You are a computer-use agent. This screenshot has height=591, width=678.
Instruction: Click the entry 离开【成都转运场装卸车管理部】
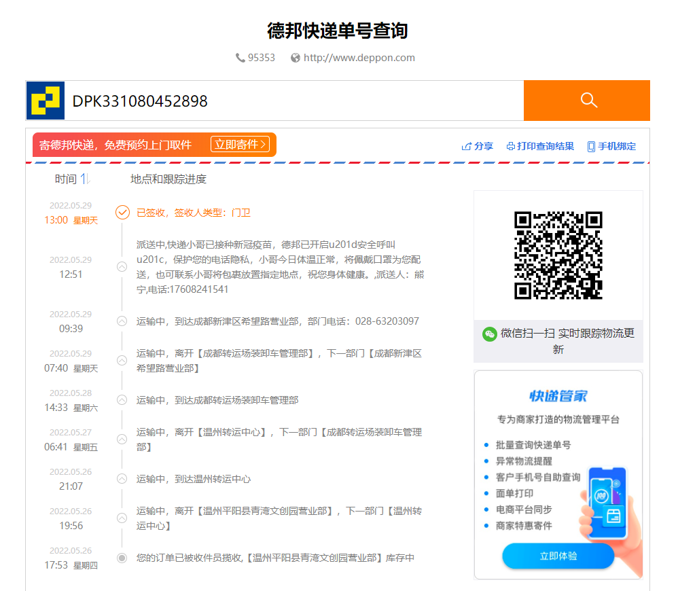(279, 361)
